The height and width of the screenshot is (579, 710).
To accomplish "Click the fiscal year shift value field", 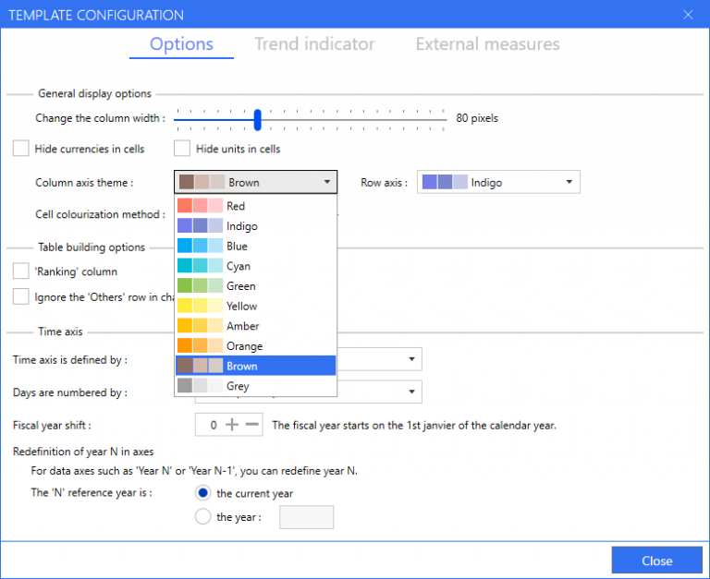I will tap(214, 425).
